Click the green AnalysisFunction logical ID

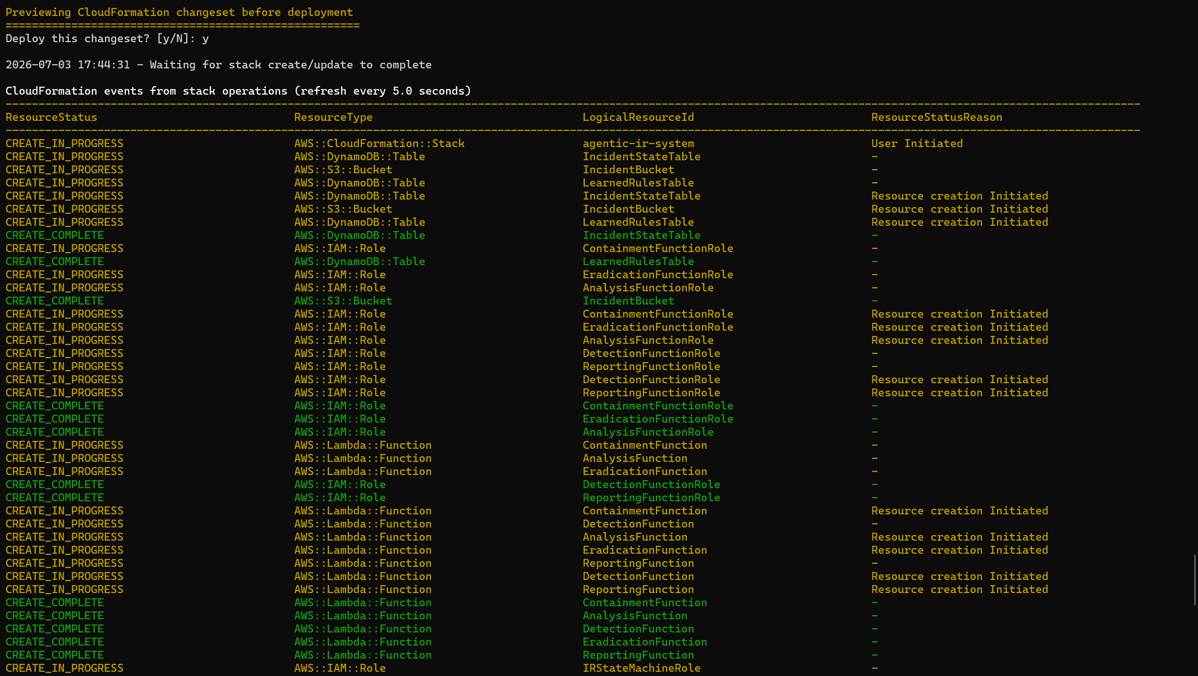635,616
